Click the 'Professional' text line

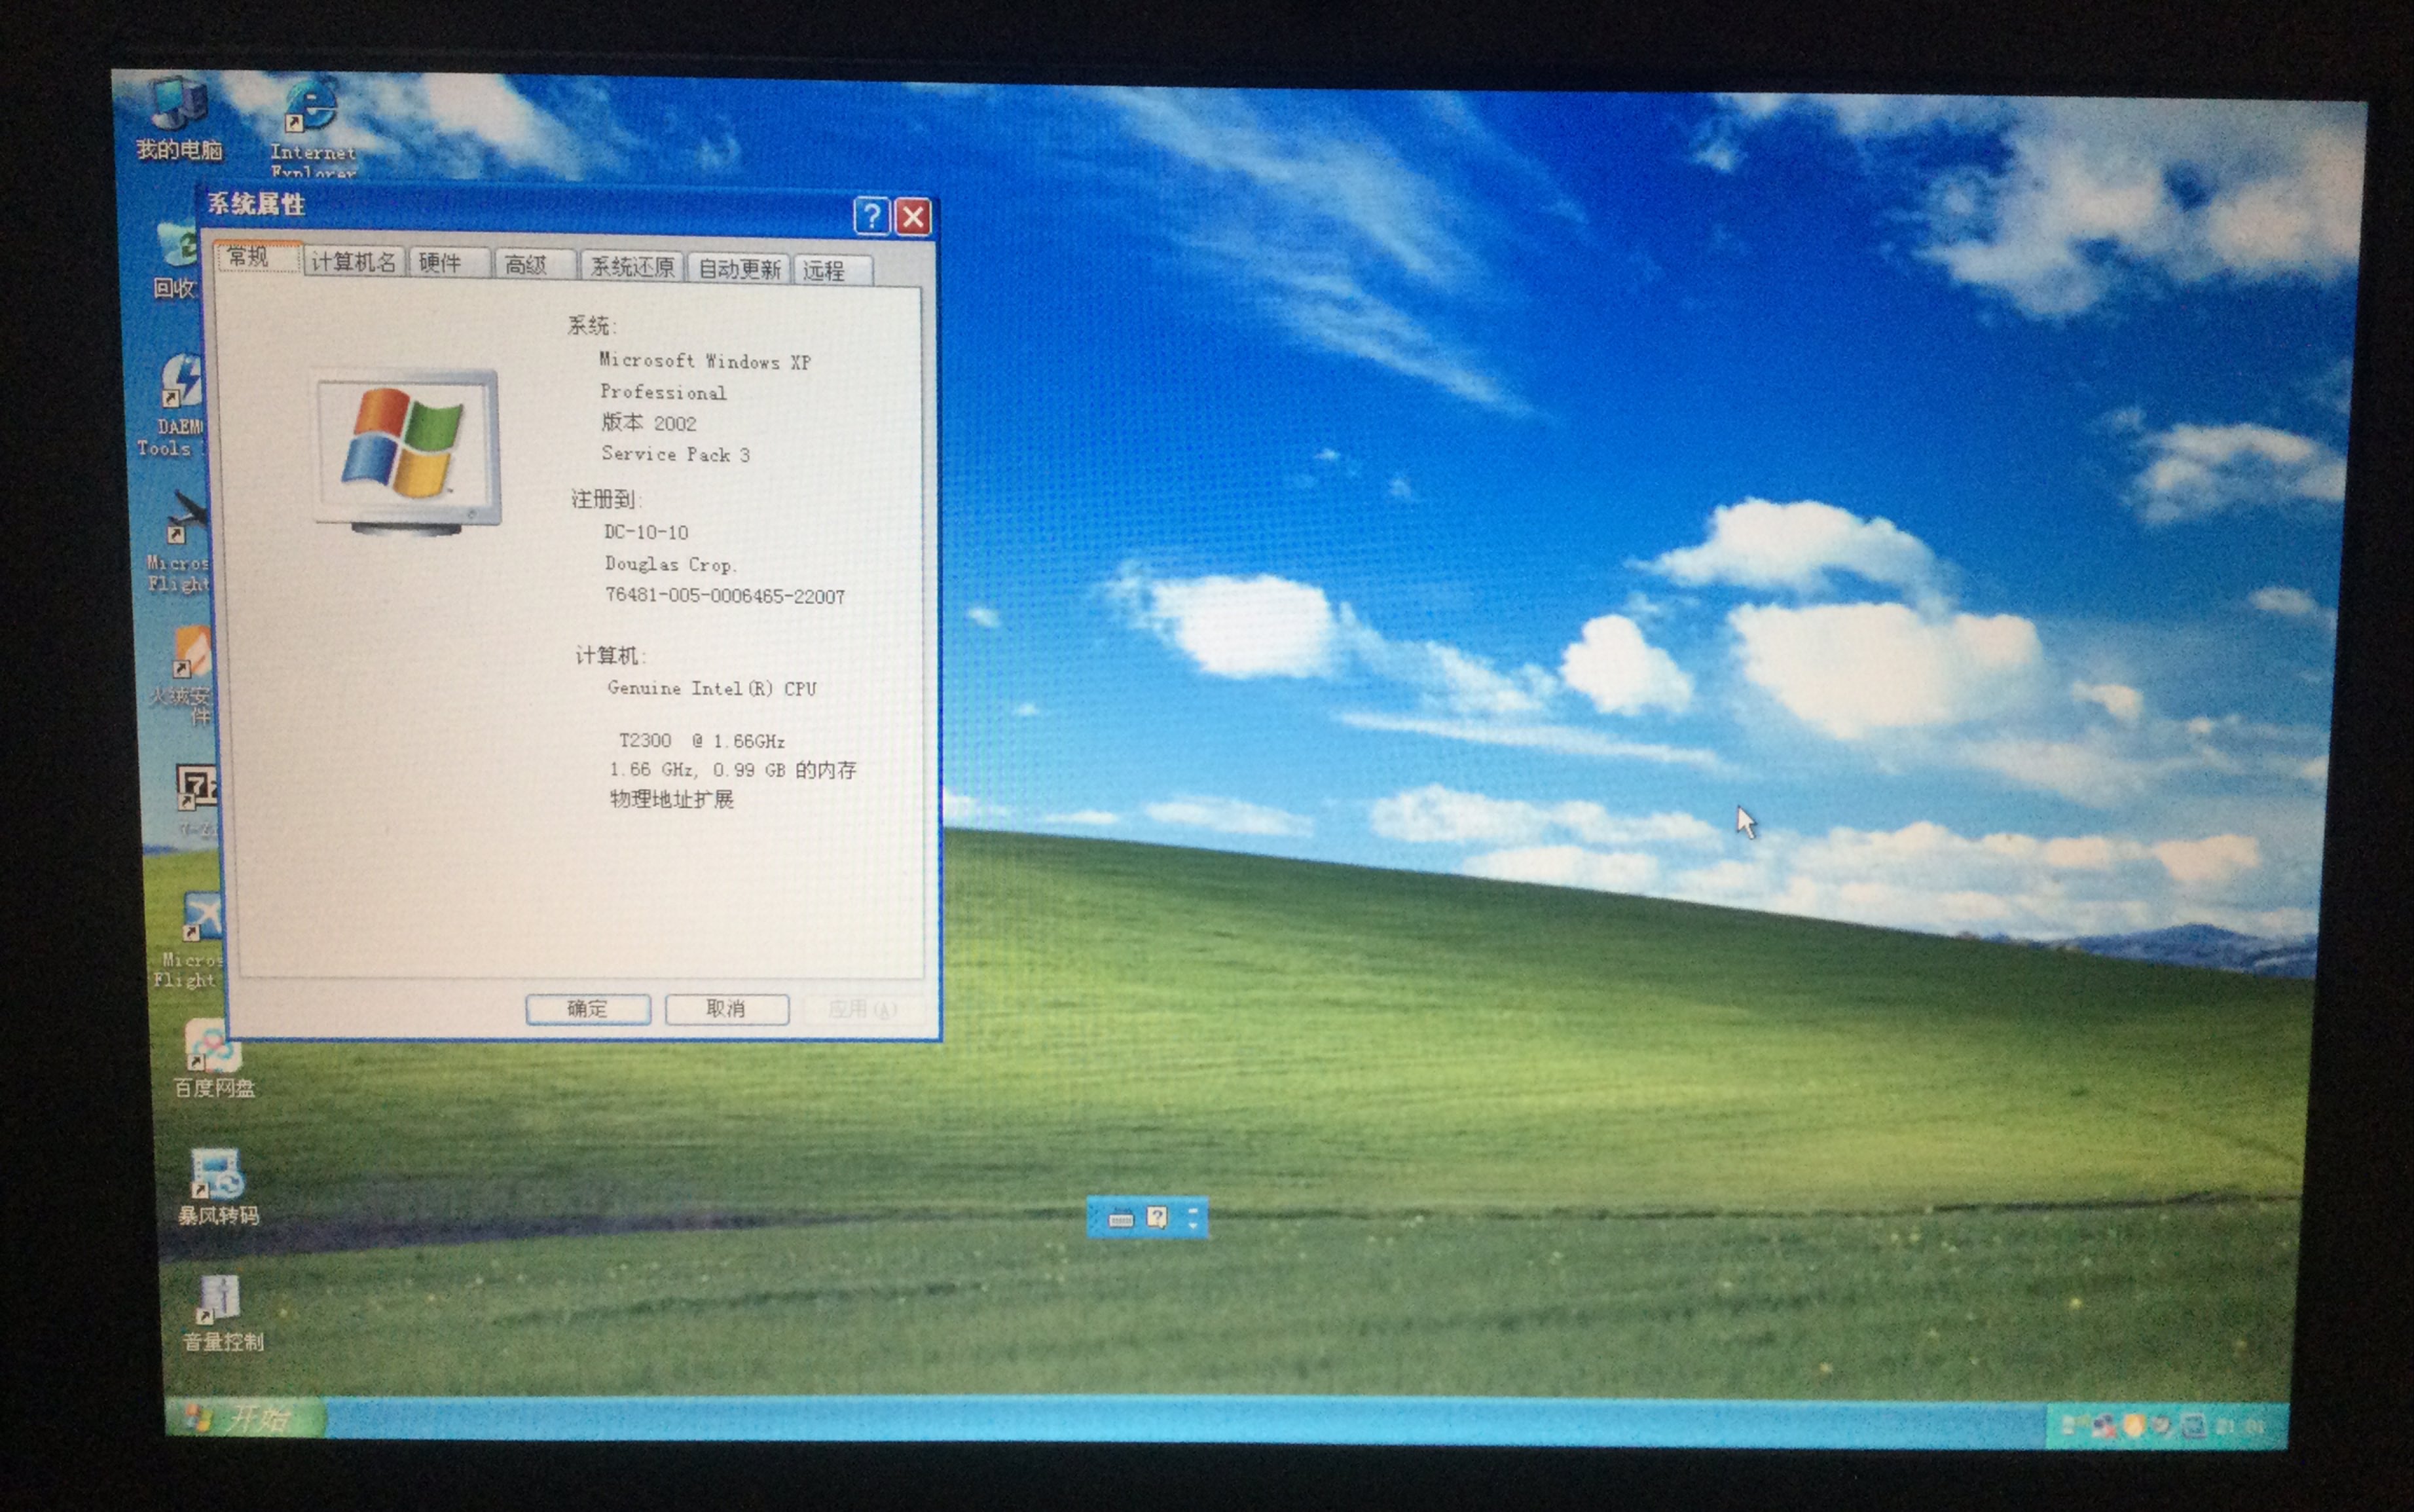pyautogui.click(x=664, y=392)
